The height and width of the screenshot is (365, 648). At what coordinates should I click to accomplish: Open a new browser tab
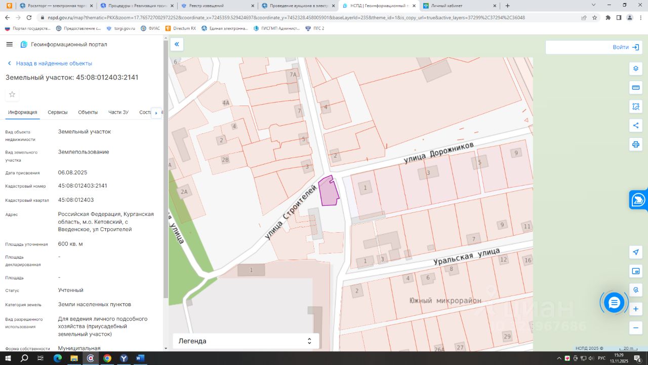tap(507, 6)
